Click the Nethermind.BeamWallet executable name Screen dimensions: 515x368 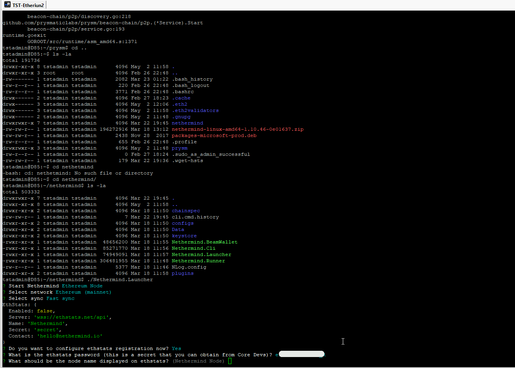pyautogui.click(x=205, y=242)
